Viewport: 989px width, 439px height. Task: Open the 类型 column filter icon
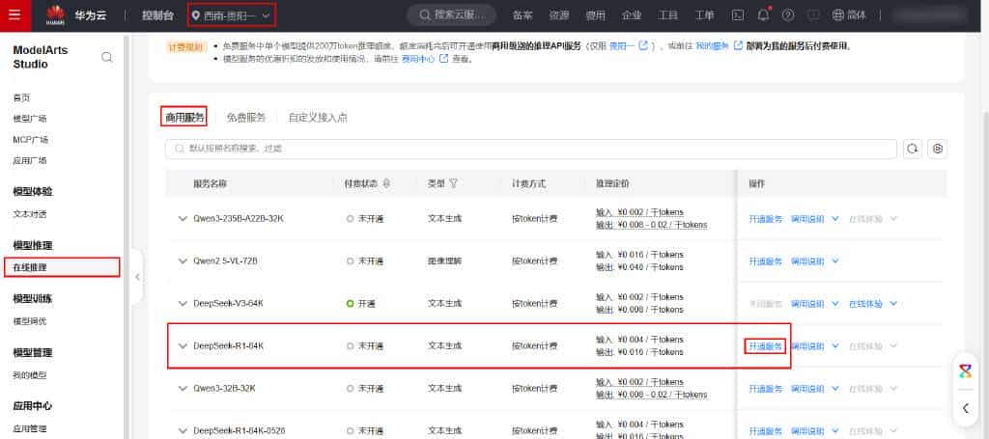point(453,184)
